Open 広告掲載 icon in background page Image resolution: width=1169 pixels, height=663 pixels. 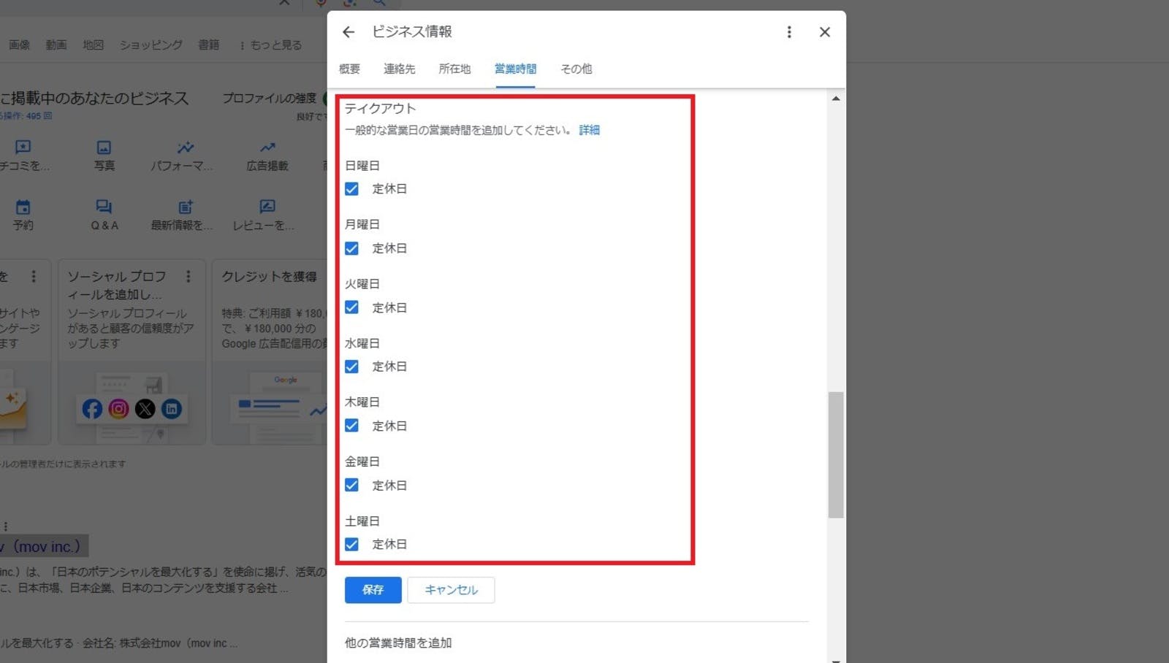point(267,147)
